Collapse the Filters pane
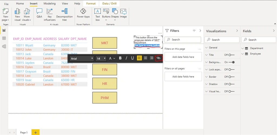The width and height of the screenshot is (277, 135). tap(200, 31)
